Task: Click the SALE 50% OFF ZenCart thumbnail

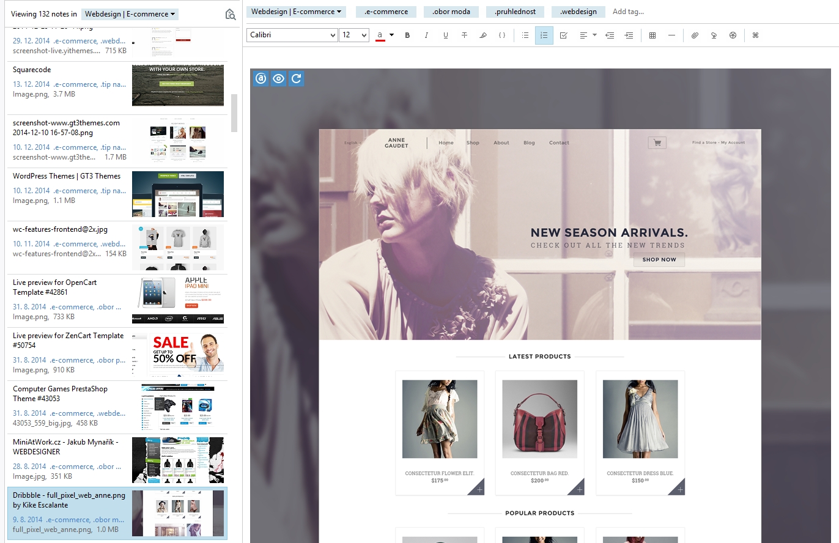Action: coord(178,353)
